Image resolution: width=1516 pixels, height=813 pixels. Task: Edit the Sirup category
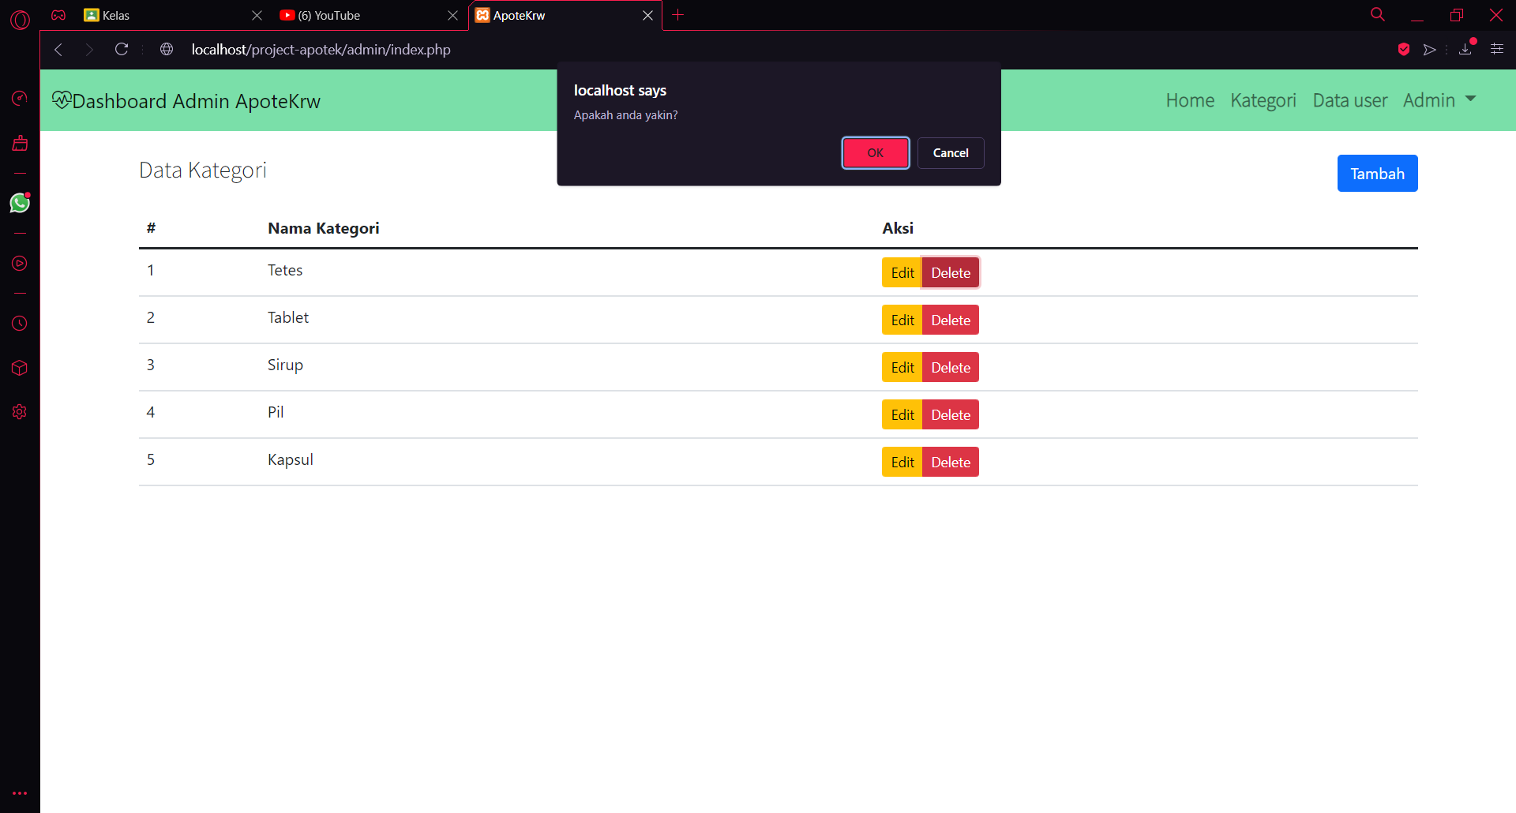pyautogui.click(x=901, y=366)
